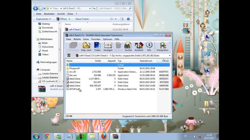
Task: Select Computer in navigation pane
Action: click(x=45, y=70)
